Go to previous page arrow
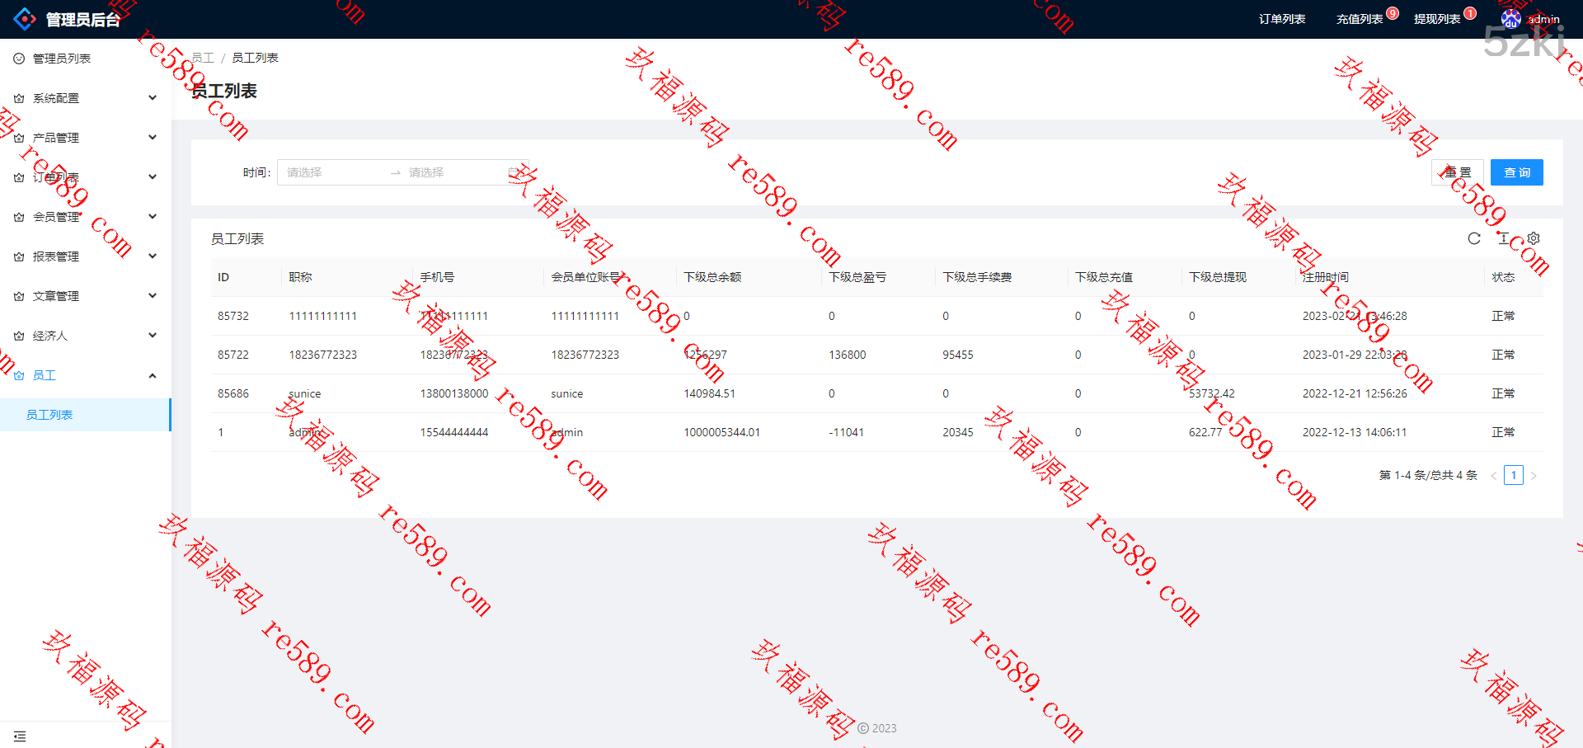Image resolution: width=1583 pixels, height=748 pixels. tap(1493, 475)
